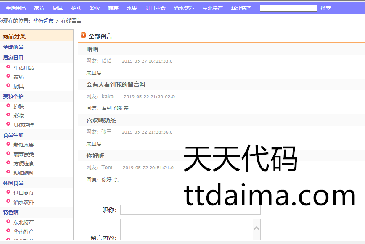The image size is (365, 244).
Task: Open the 家纺 sidebar category
Action: 19,77
